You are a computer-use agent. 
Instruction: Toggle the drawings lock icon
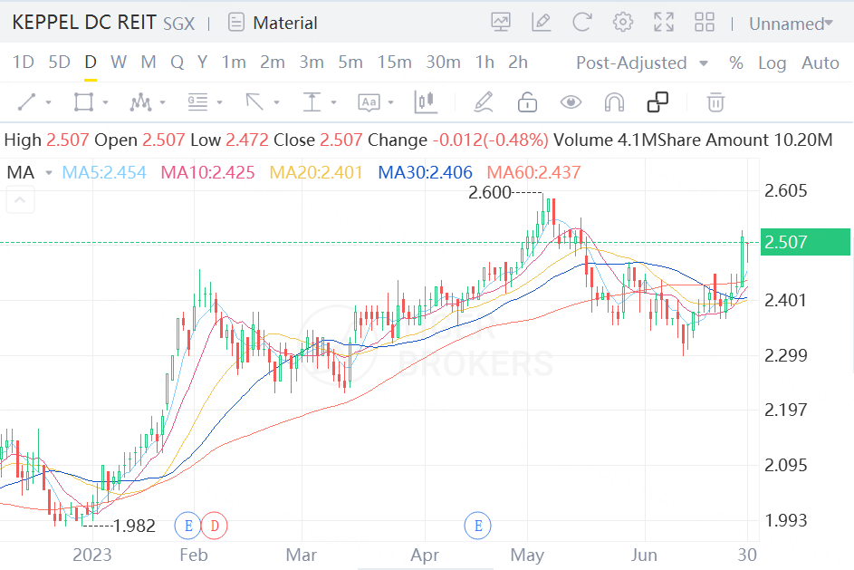(527, 101)
